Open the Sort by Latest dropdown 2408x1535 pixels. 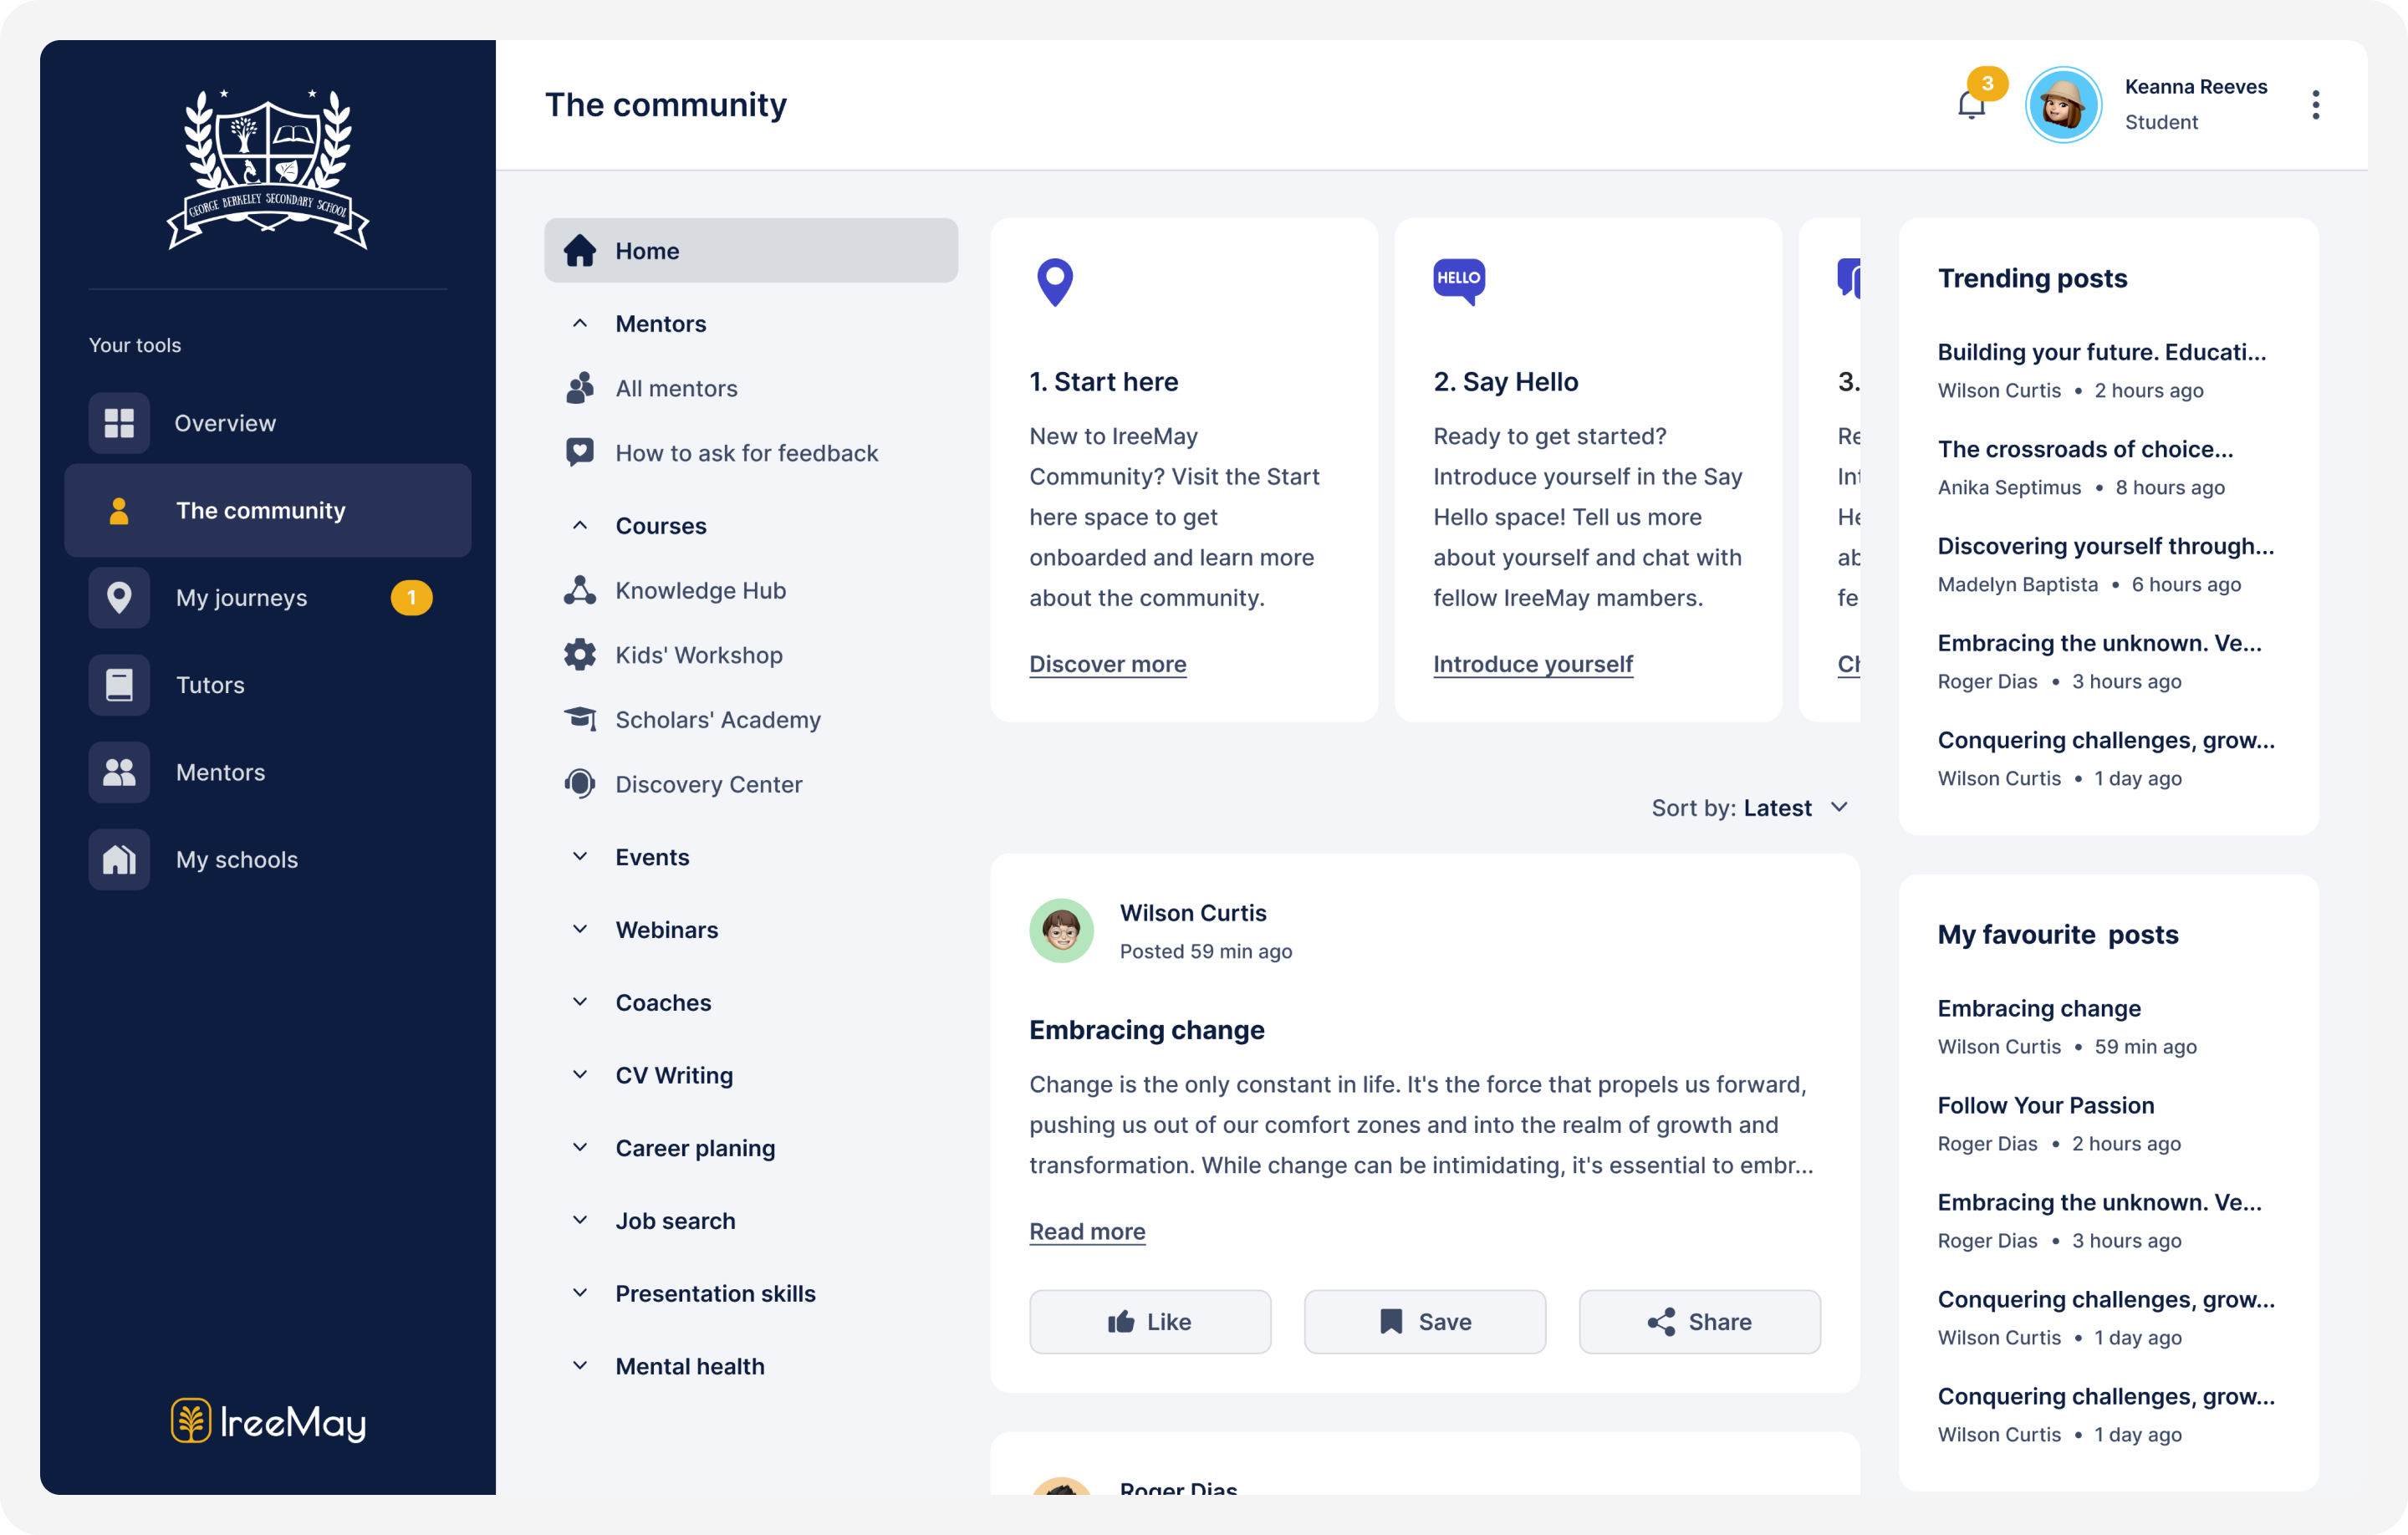tap(1749, 808)
